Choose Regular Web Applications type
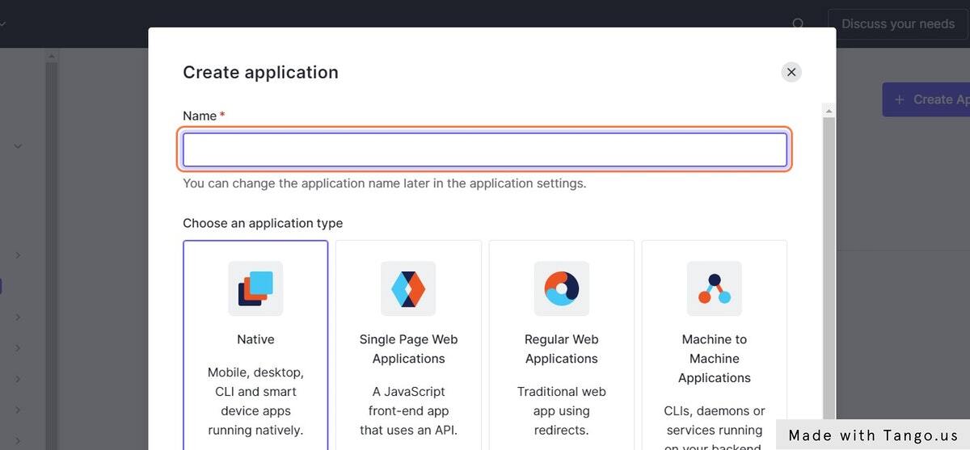The height and width of the screenshot is (450, 970). (x=562, y=345)
